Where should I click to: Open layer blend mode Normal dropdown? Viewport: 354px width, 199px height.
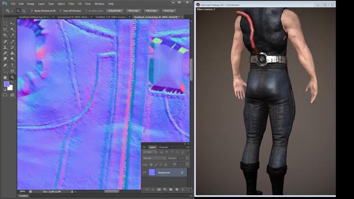tap(155, 159)
